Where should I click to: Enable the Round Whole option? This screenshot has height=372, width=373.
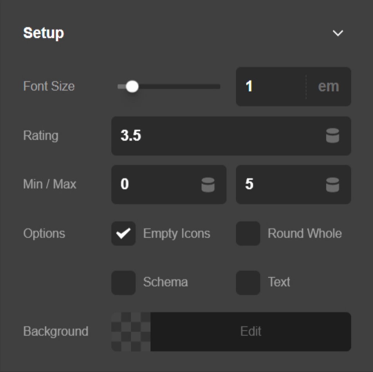pyautogui.click(x=248, y=233)
